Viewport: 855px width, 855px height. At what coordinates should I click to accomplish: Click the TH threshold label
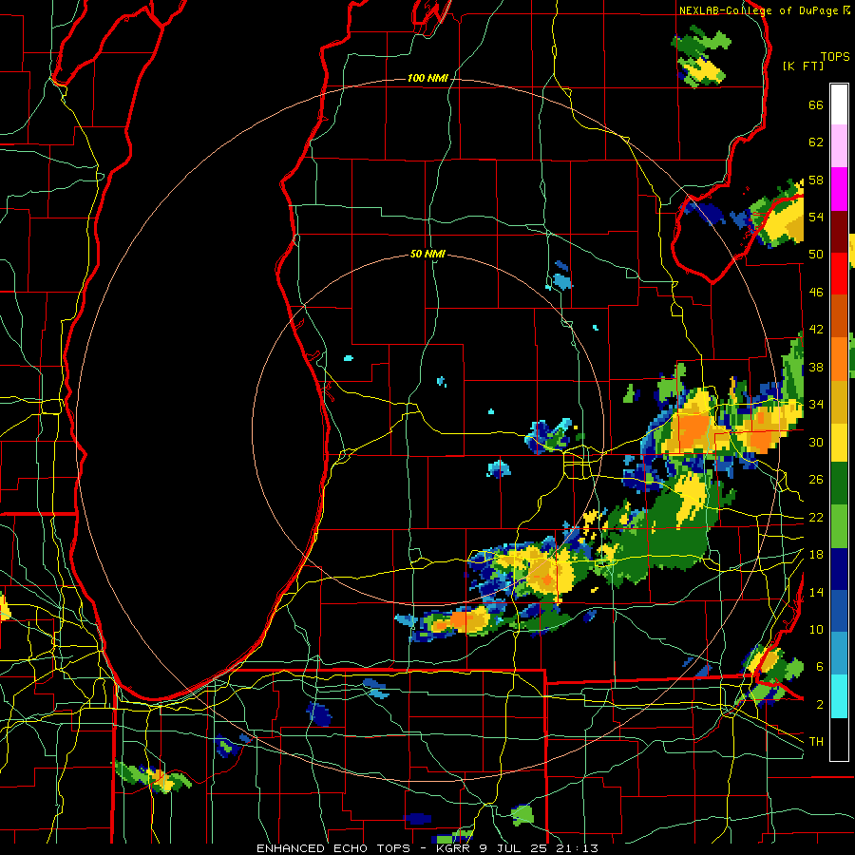pyautogui.click(x=816, y=742)
